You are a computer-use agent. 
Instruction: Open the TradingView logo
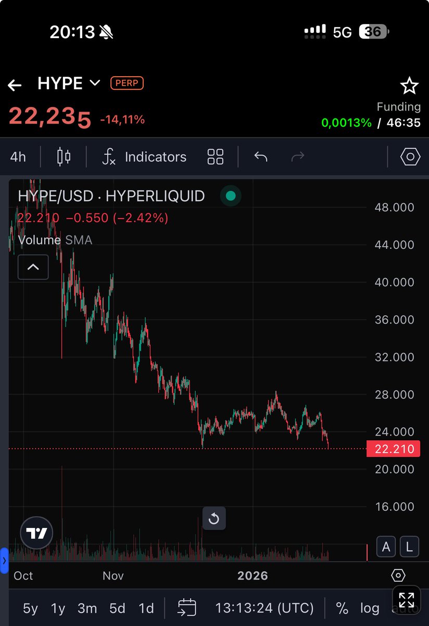(36, 533)
